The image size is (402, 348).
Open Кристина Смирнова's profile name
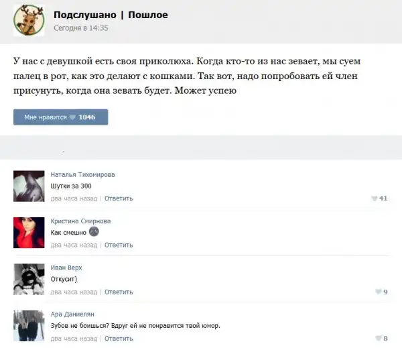[80, 221]
